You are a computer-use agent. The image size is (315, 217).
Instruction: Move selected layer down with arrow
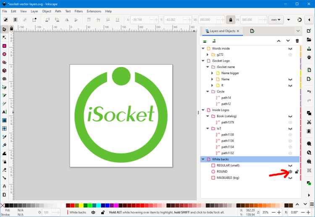tap(288, 41)
